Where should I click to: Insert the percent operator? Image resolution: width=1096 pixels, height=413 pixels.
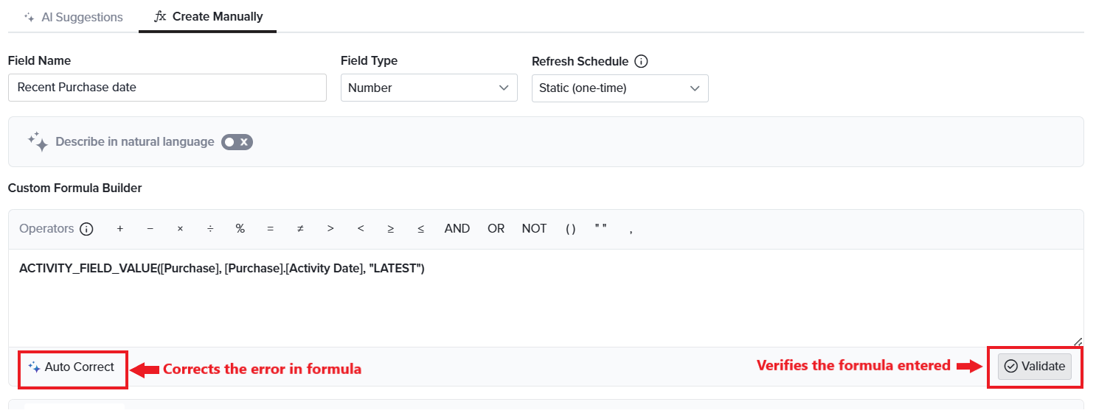pos(240,229)
